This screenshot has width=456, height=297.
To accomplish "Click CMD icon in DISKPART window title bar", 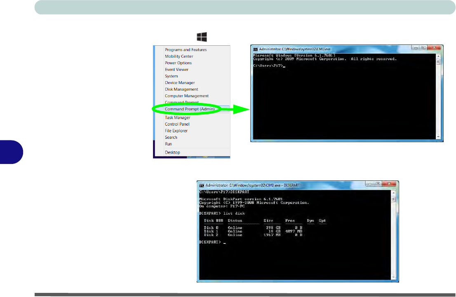I will 202,185.
